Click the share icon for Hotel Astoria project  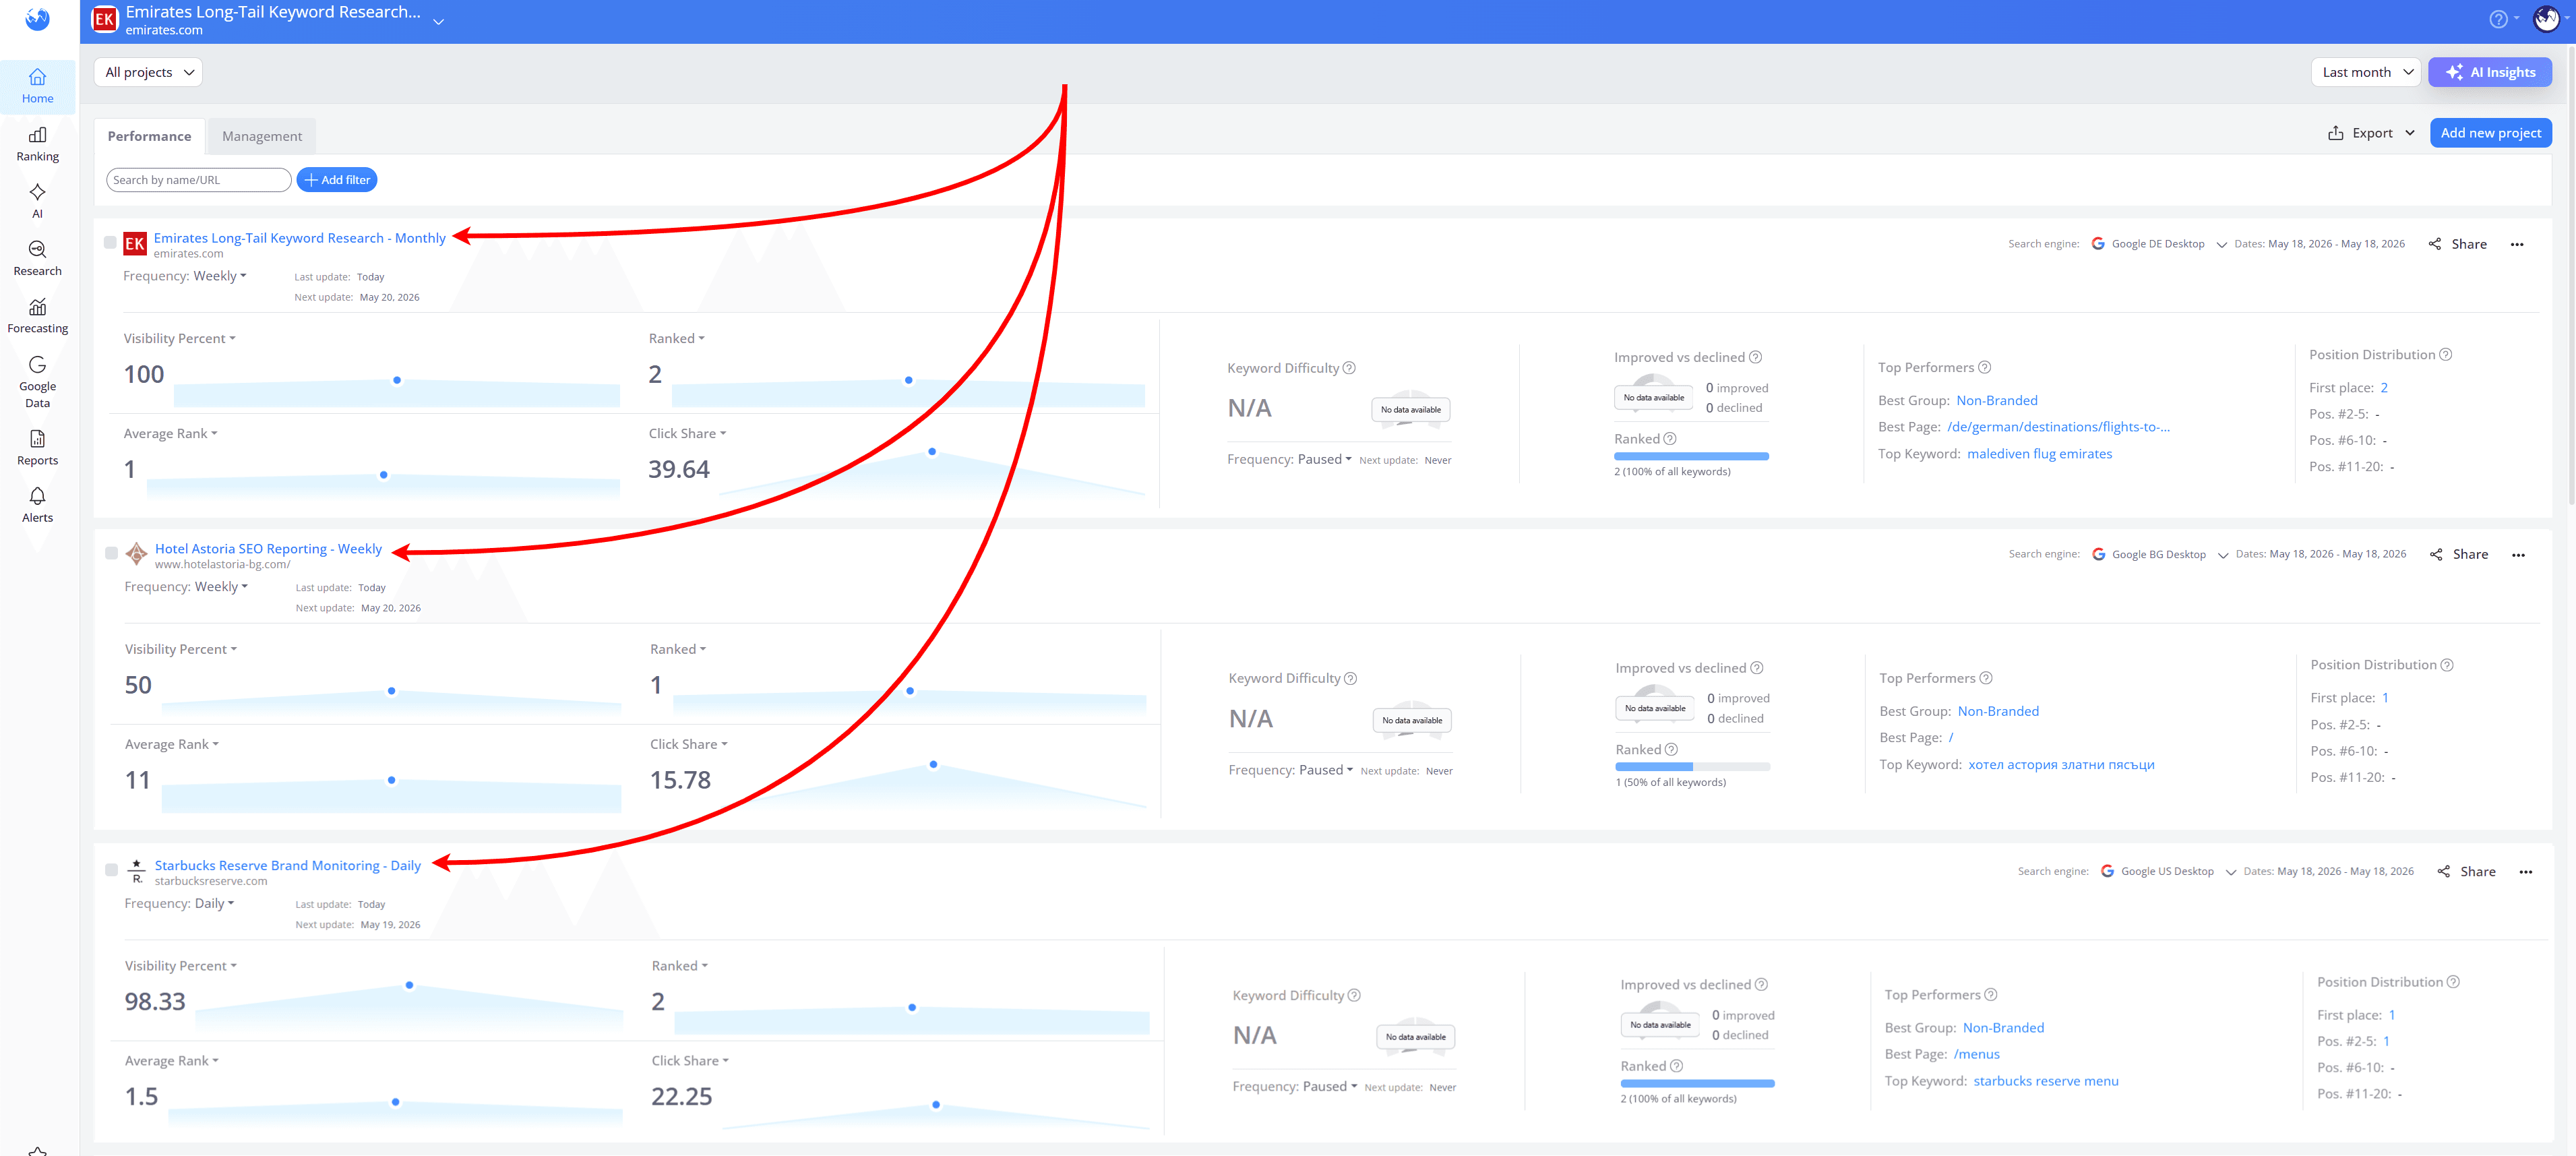[2436, 554]
